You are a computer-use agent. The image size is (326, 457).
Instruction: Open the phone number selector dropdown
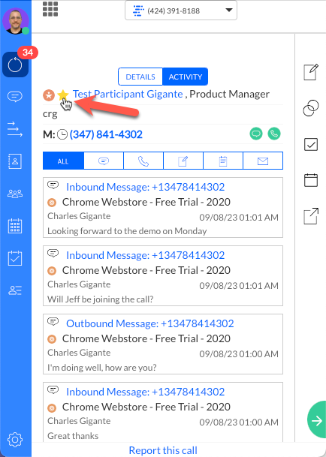point(181,11)
